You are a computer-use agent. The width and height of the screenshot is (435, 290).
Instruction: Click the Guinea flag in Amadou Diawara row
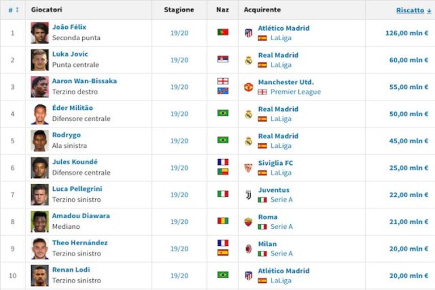223,221
